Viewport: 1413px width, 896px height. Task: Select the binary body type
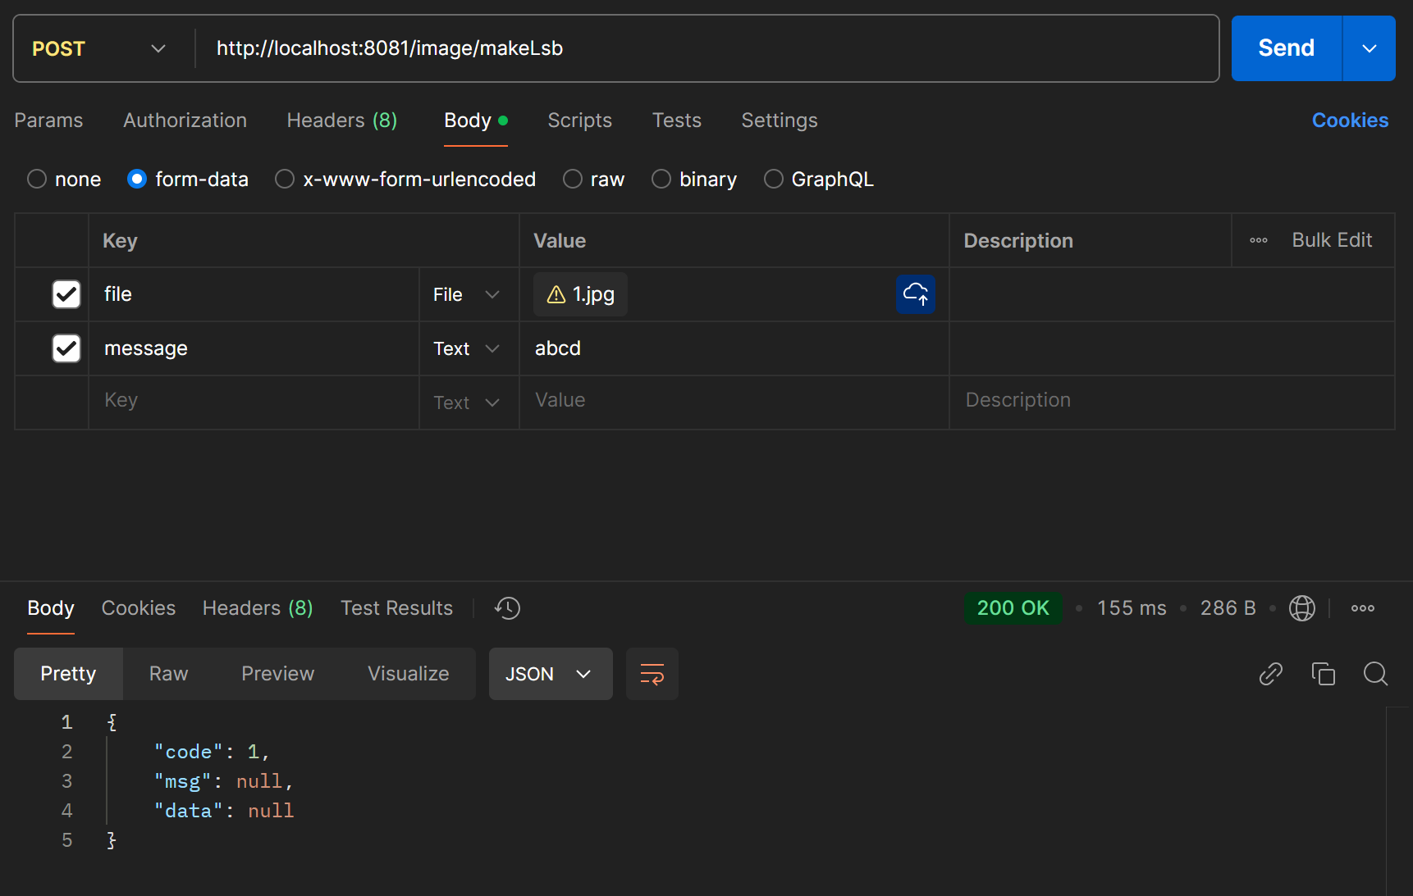pos(661,179)
